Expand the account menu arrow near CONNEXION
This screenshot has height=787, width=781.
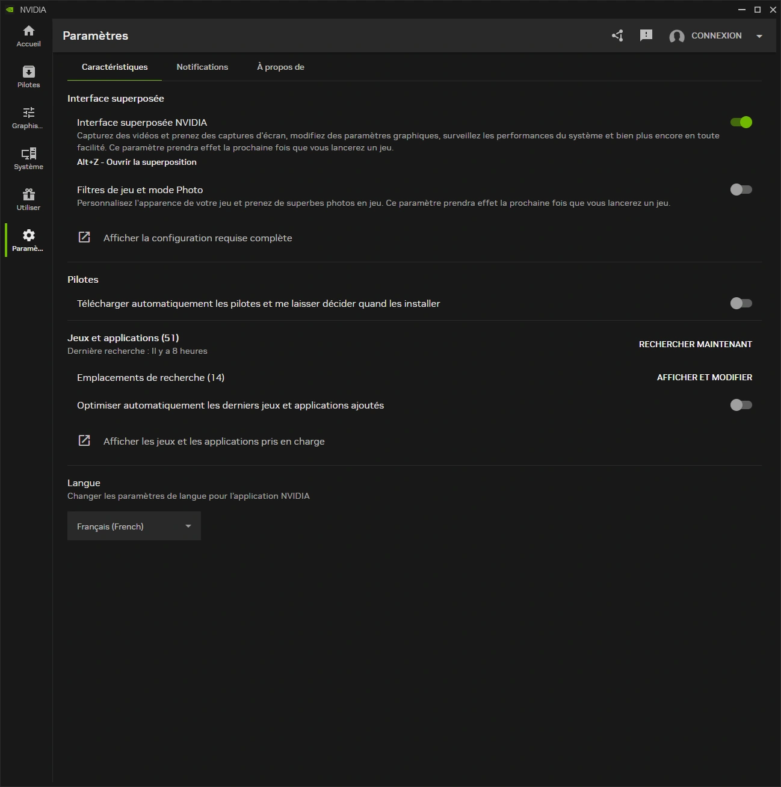(759, 36)
